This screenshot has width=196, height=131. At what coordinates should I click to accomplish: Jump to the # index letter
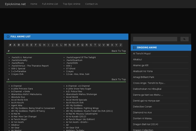tap(10, 45)
